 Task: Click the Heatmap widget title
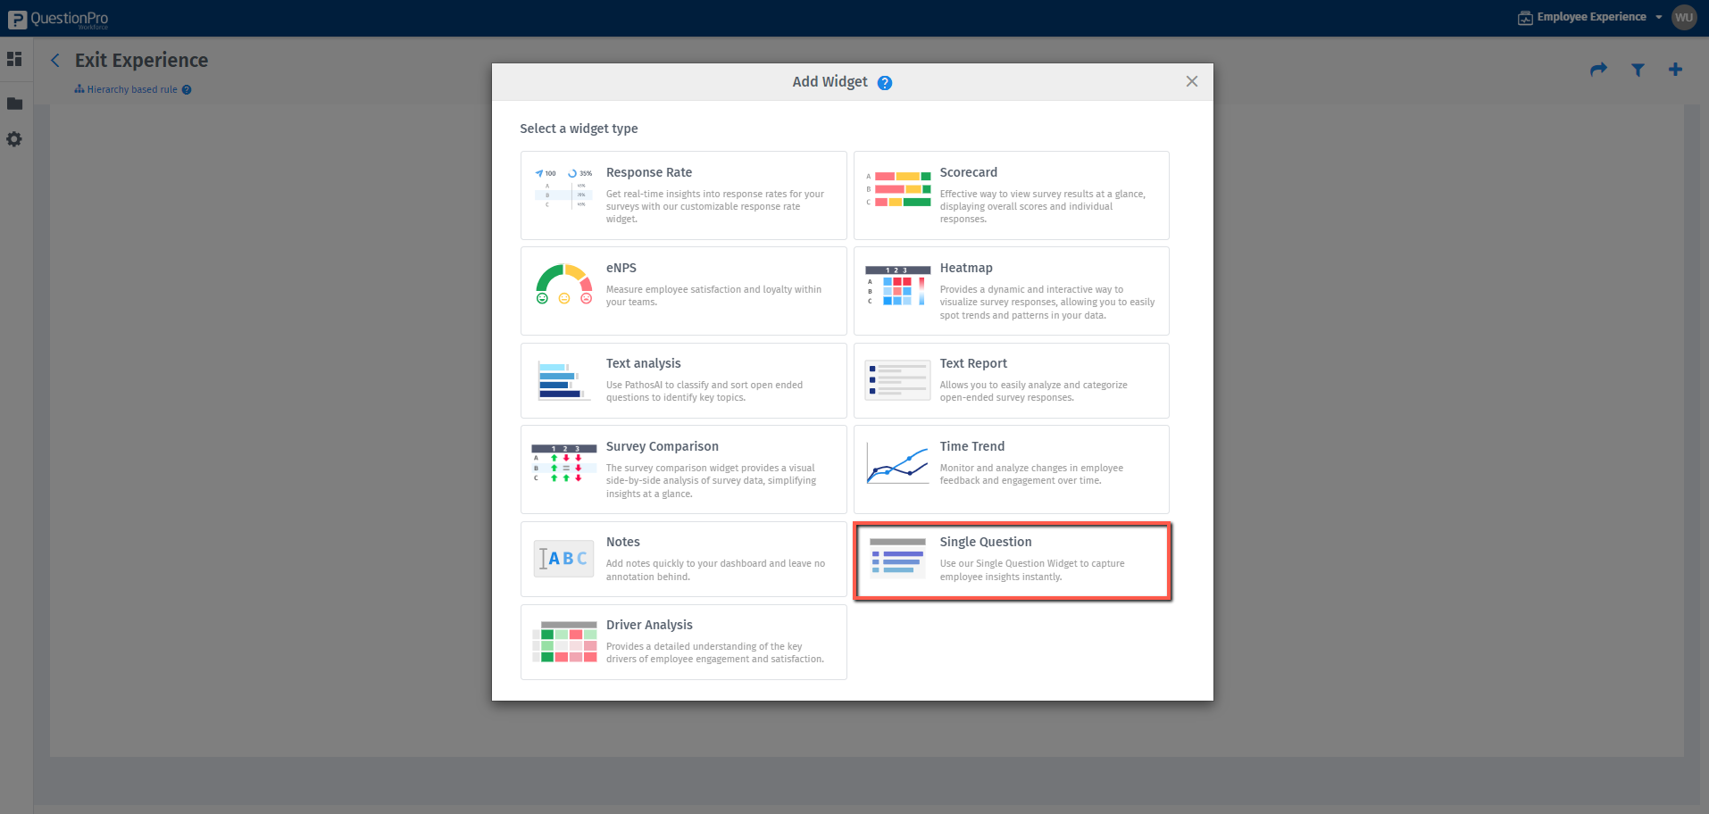coord(966,268)
